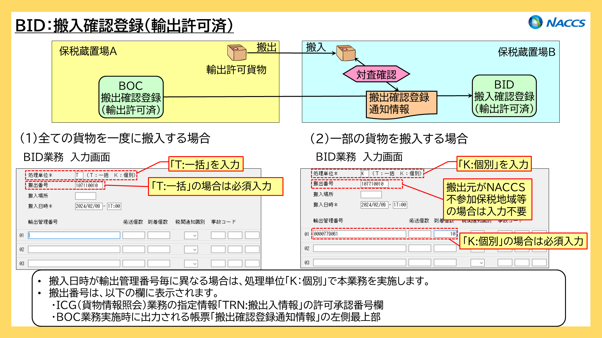Click heading (1)全ての貨物を一度に搬入する場合

click(x=115, y=138)
